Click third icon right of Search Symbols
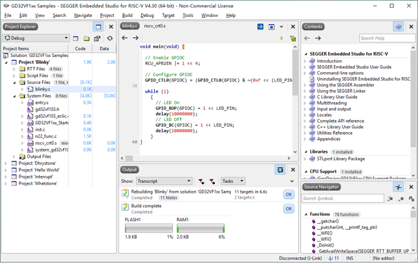Viewport: 418px width, 263px height. (x=411, y=199)
